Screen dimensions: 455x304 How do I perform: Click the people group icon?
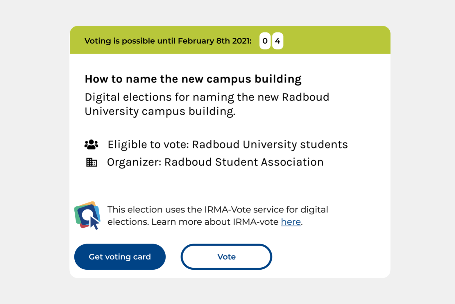[91, 144]
